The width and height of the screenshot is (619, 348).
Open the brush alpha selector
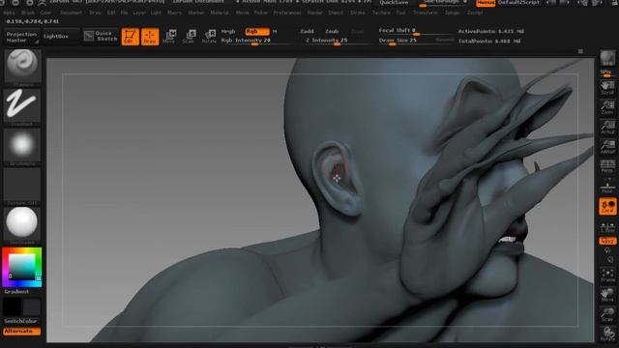click(22, 146)
